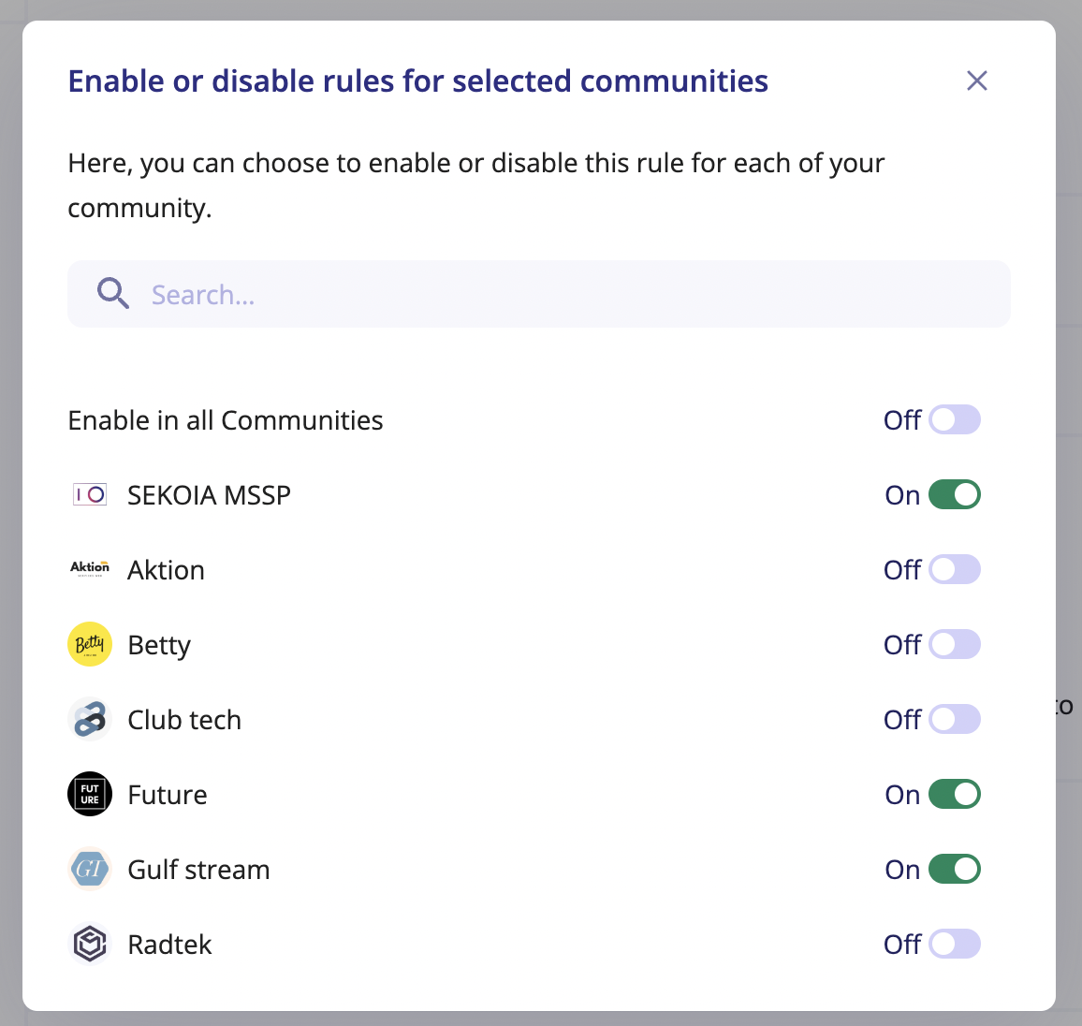Enable the rule for Radtek
This screenshot has width=1082, height=1026.
tap(955, 944)
